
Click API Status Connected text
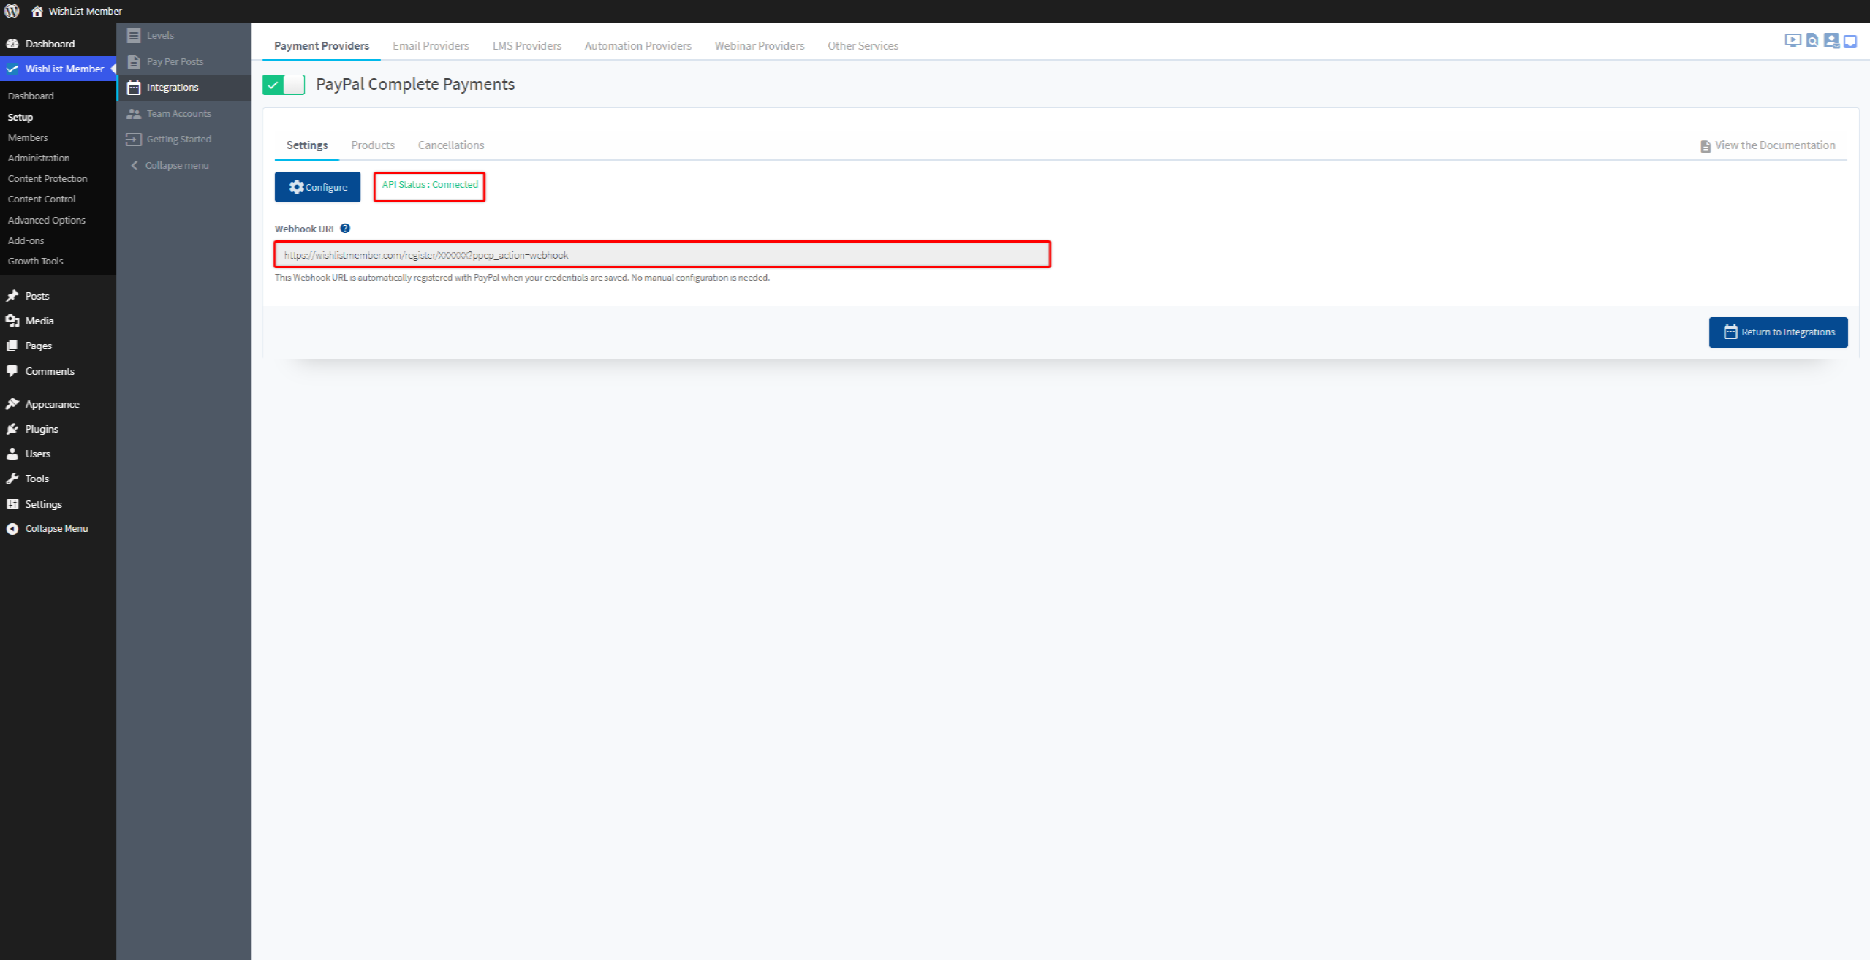(x=430, y=184)
